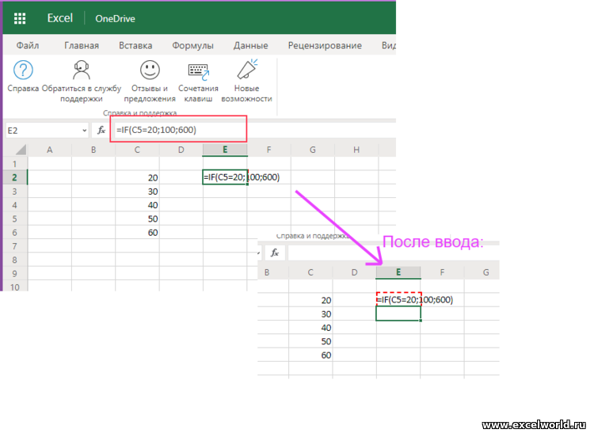Click active cell E2 with IF formula

[225, 177]
